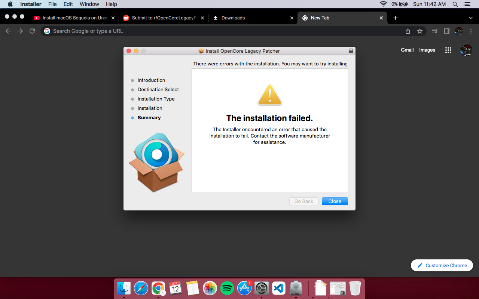This screenshot has height=299, width=479.
Task: Click the yellow warning triangle icon
Action: pos(270,95)
